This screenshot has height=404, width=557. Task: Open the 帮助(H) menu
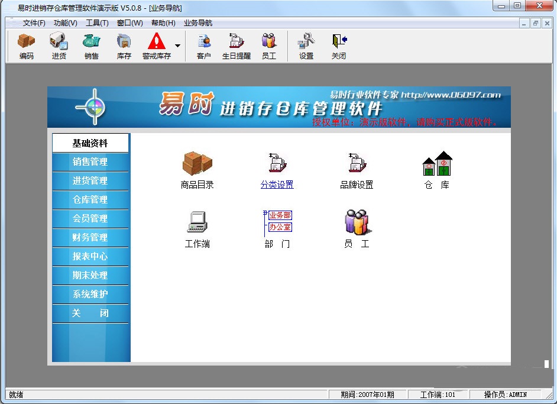163,23
